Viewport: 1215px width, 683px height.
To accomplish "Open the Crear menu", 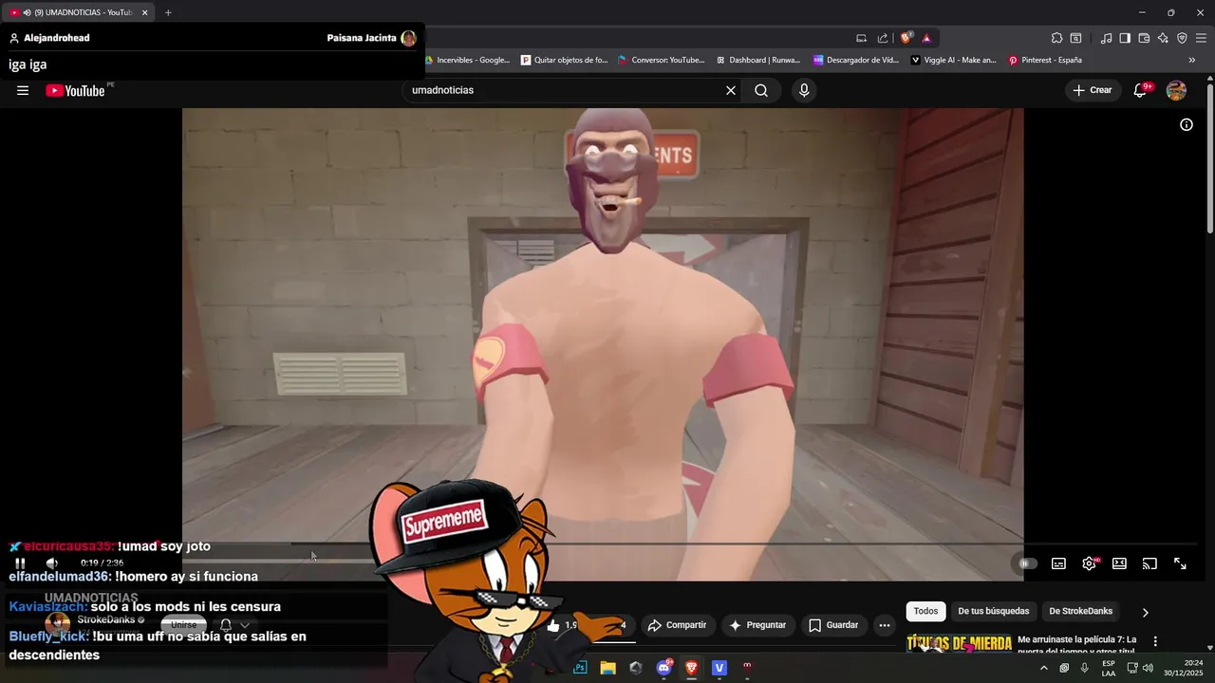I will [1093, 90].
